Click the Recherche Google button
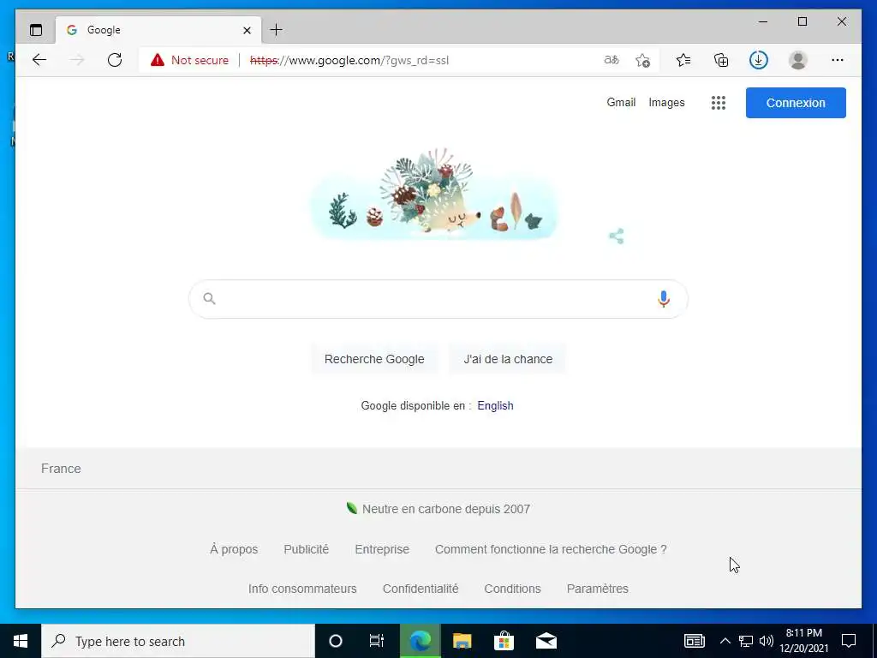This screenshot has width=877, height=658. click(x=374, y=359)
